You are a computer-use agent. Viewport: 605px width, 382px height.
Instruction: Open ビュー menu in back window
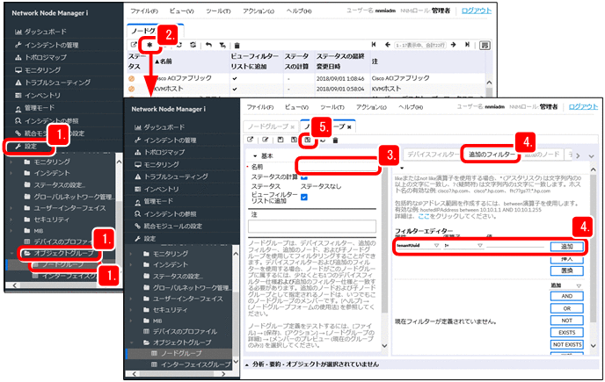(x=182, y=11)
